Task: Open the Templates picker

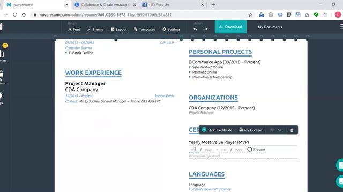Action: pyautogui.click(x=144, y=29)
